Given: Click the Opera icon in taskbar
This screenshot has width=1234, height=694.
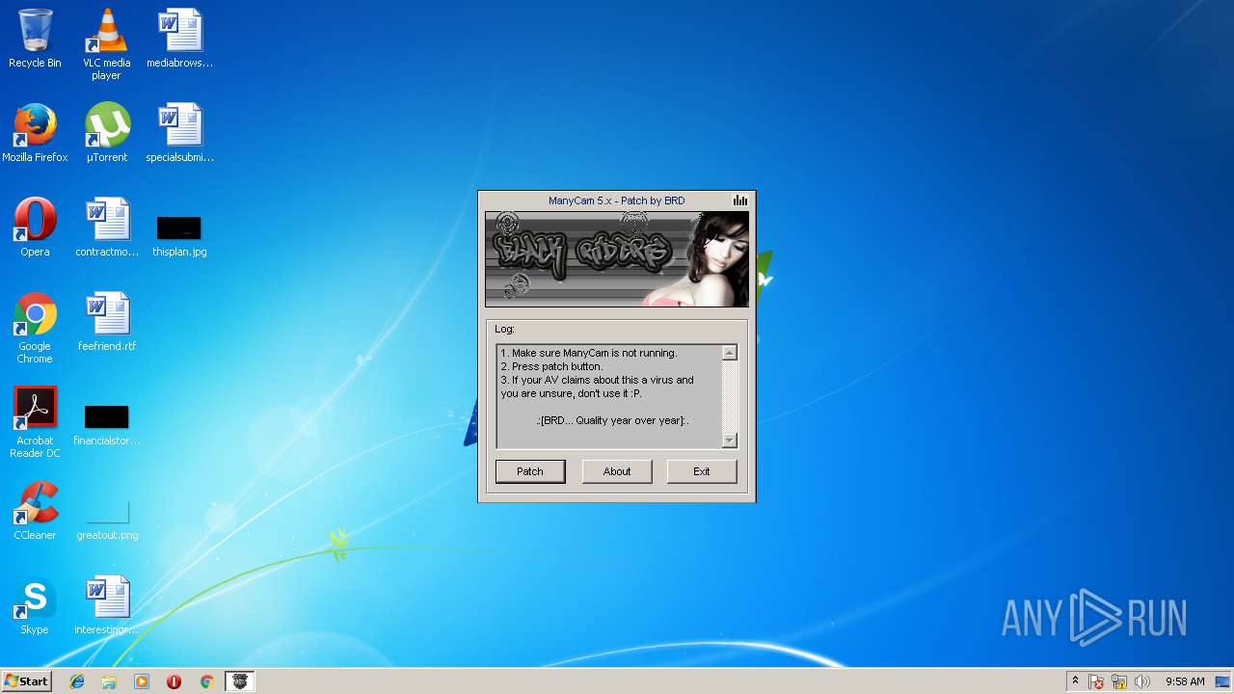Looking at the screenshot, I should (x=174, y=681).
